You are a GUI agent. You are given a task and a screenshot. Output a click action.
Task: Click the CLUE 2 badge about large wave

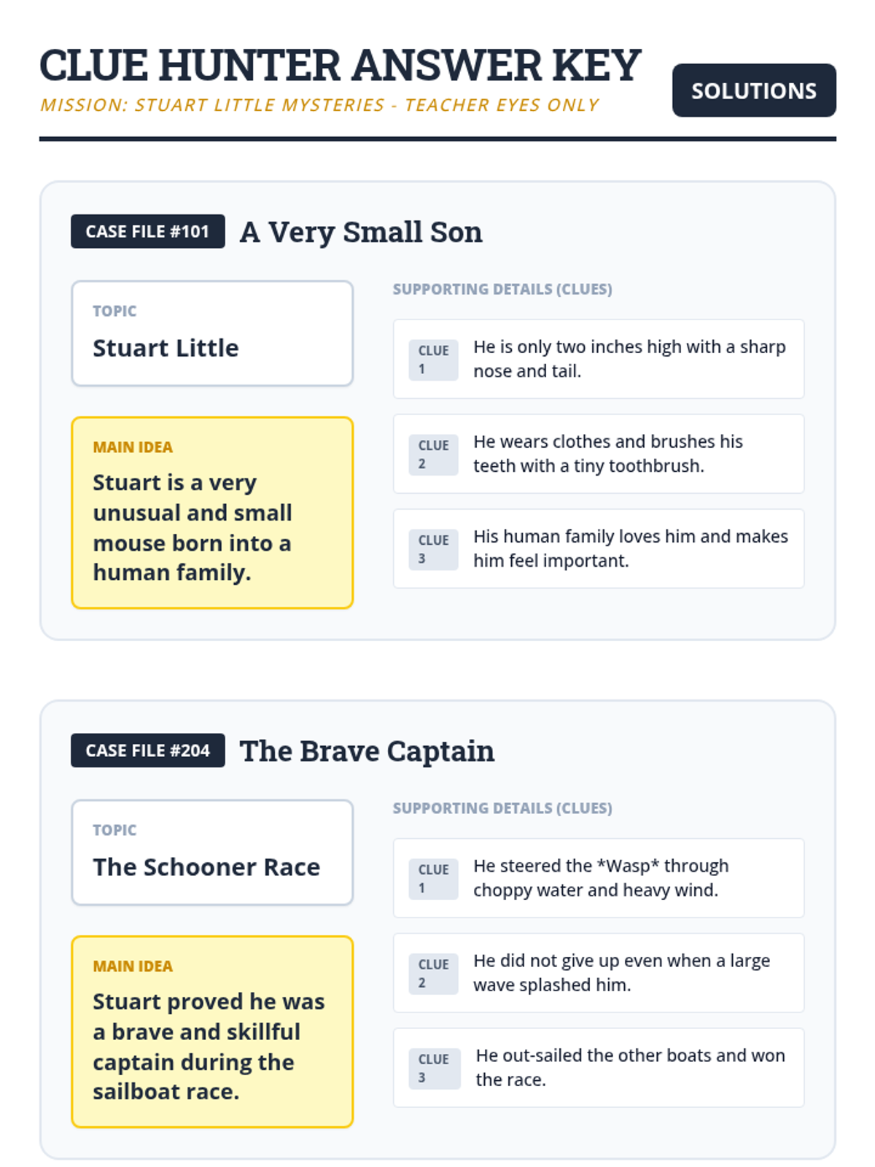tap(433, 974)
